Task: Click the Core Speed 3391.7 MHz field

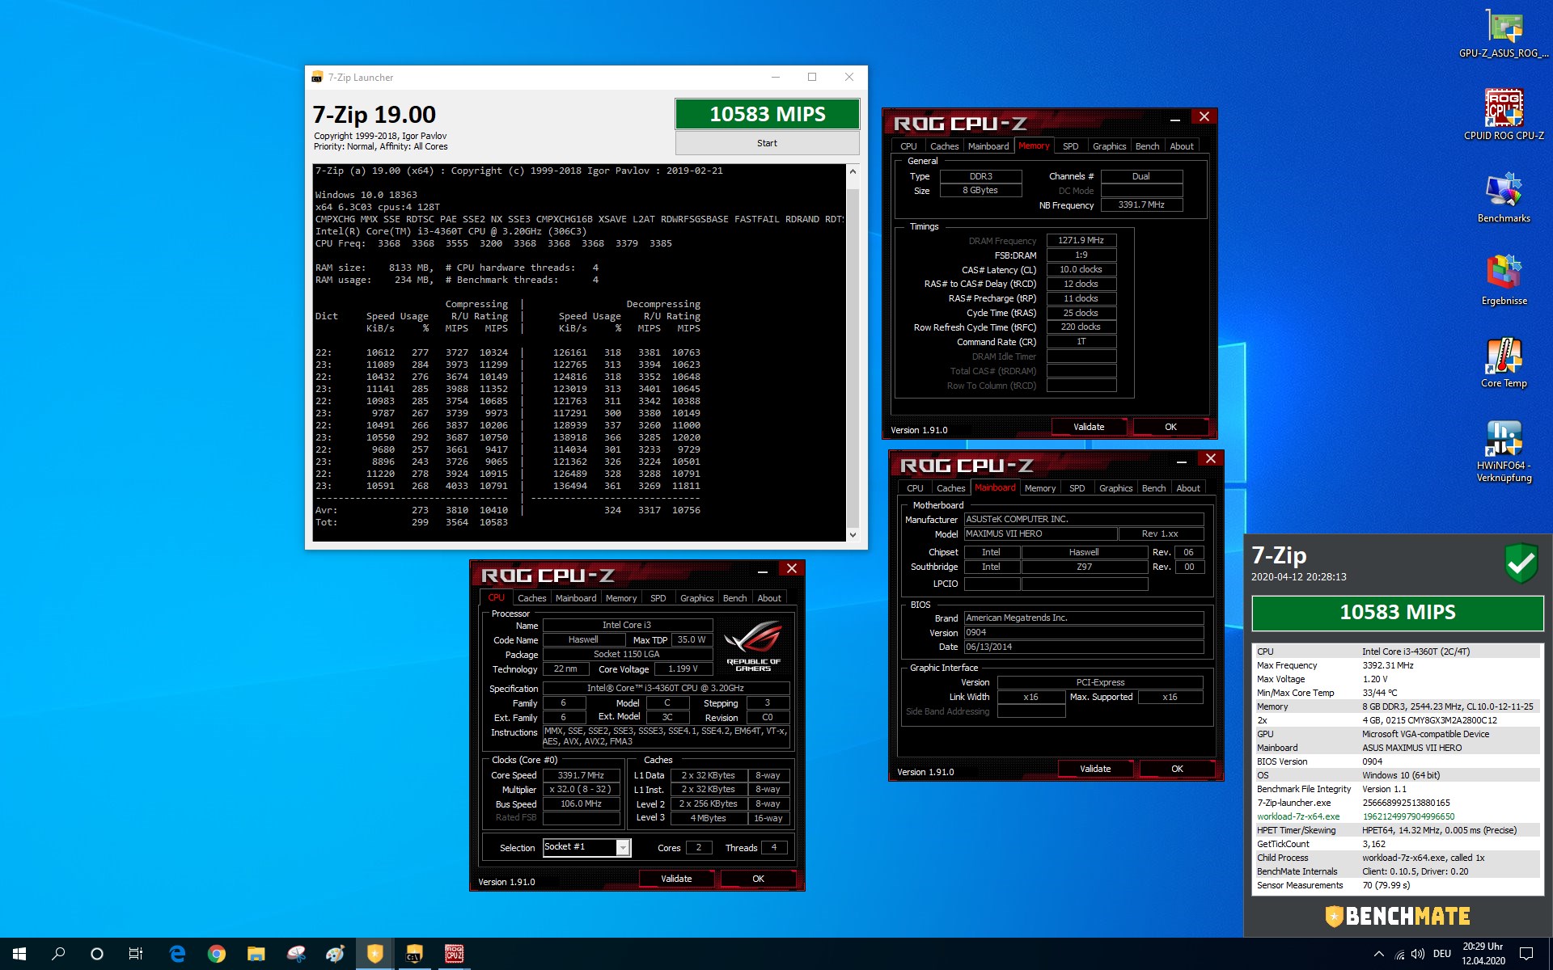Action: tap(581, 775)
